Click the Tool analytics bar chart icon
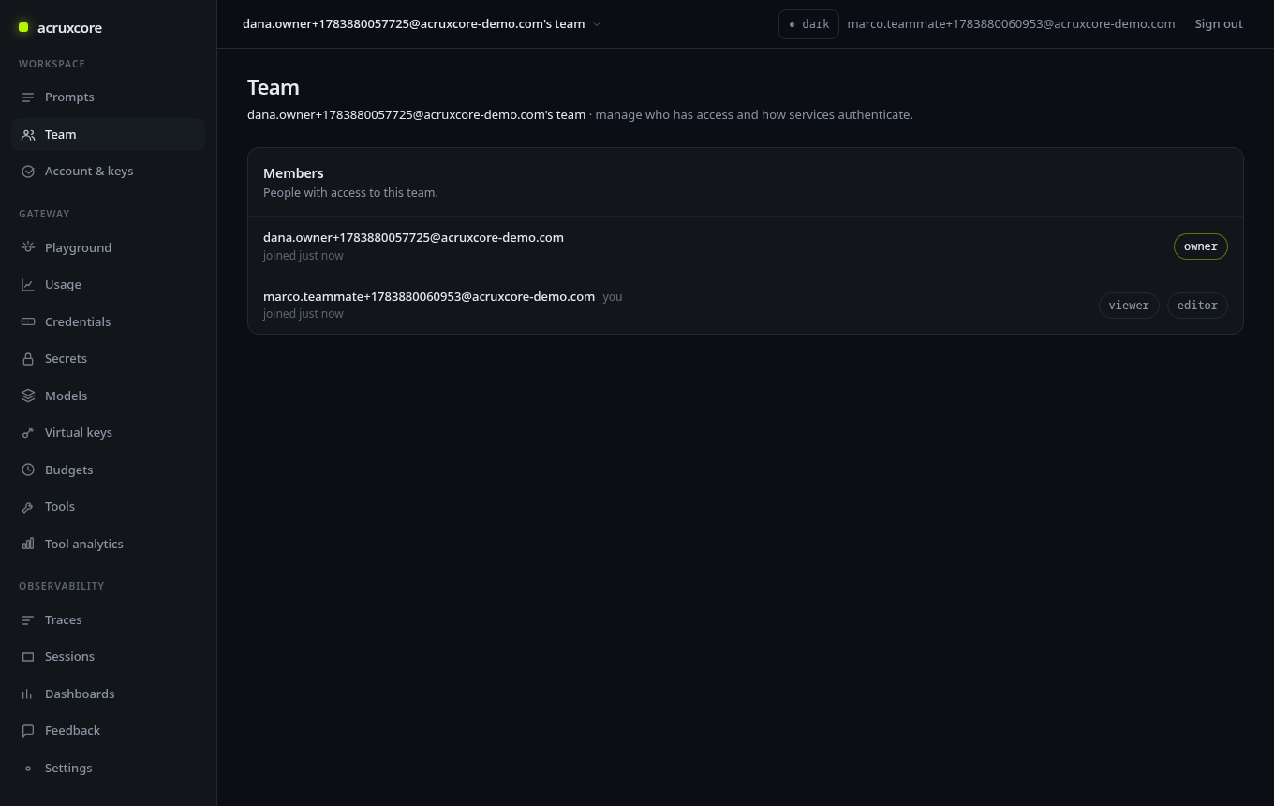 28,544
